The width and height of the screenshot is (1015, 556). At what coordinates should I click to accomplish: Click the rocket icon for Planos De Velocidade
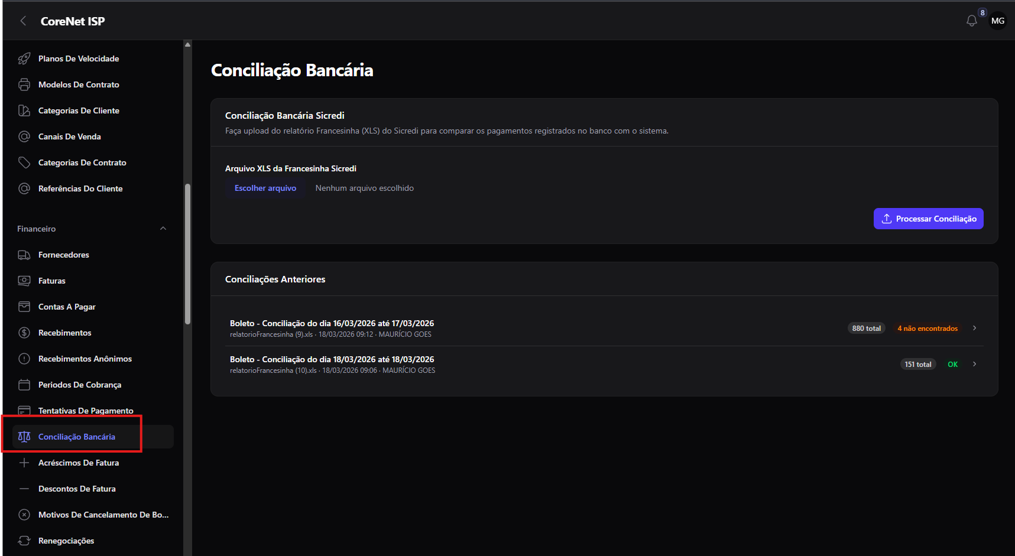coord(24,58)
